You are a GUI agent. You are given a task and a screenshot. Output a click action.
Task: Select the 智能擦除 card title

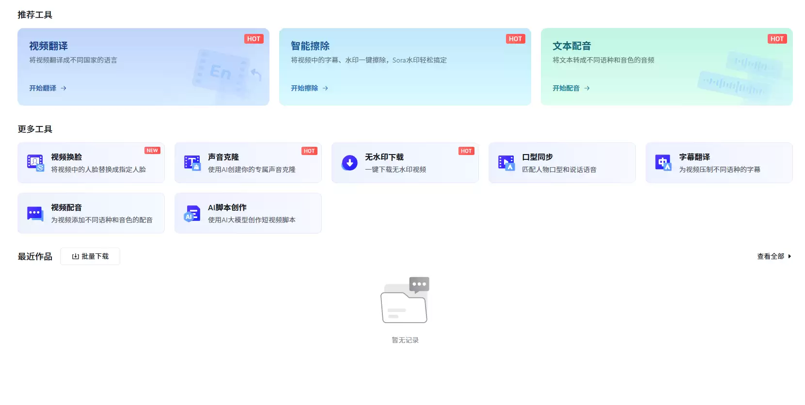(x=310, y=46)
